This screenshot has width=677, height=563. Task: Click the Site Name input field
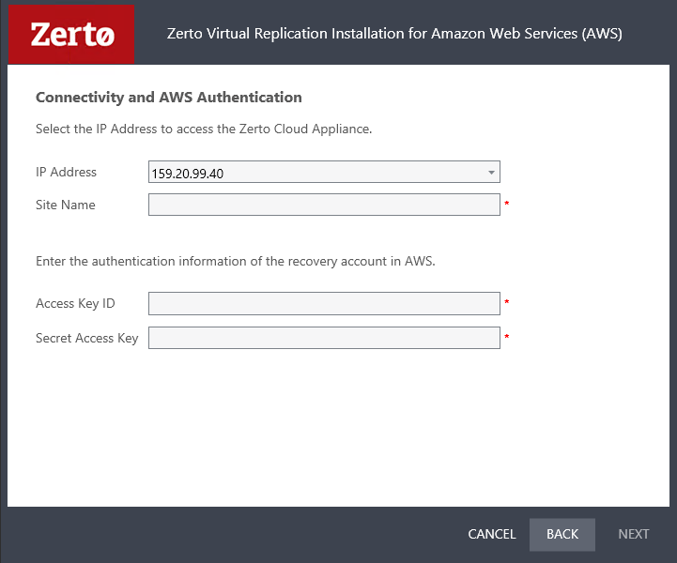(x=324, y=205)
